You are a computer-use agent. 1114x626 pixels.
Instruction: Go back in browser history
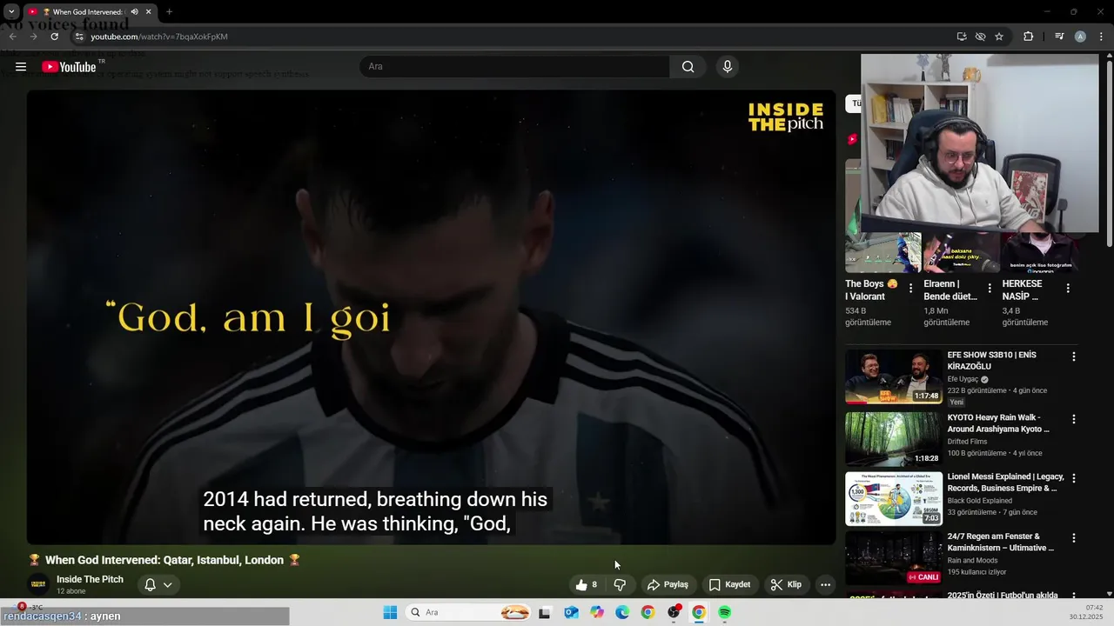(12, 37)
